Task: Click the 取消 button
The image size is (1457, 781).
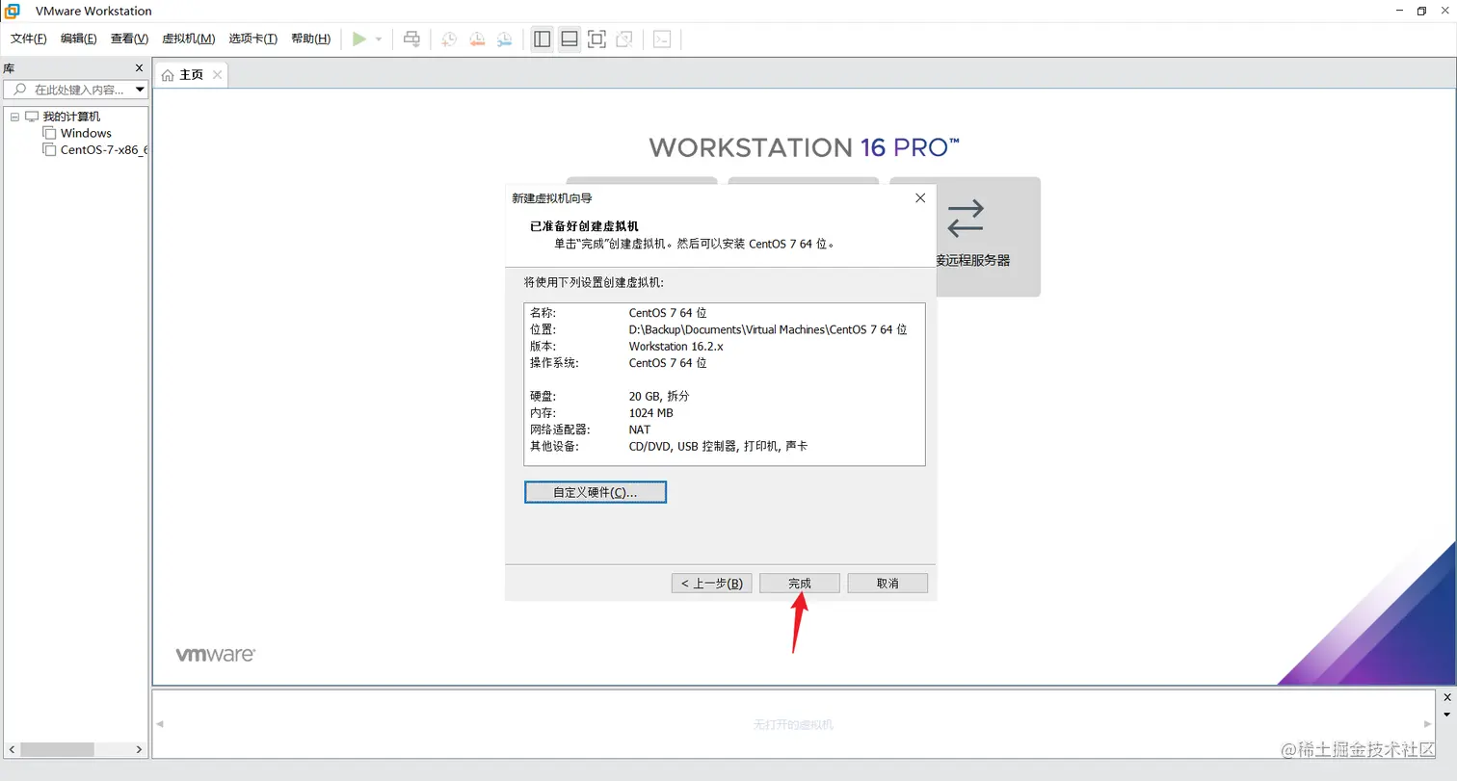Action: coord(887,584)
